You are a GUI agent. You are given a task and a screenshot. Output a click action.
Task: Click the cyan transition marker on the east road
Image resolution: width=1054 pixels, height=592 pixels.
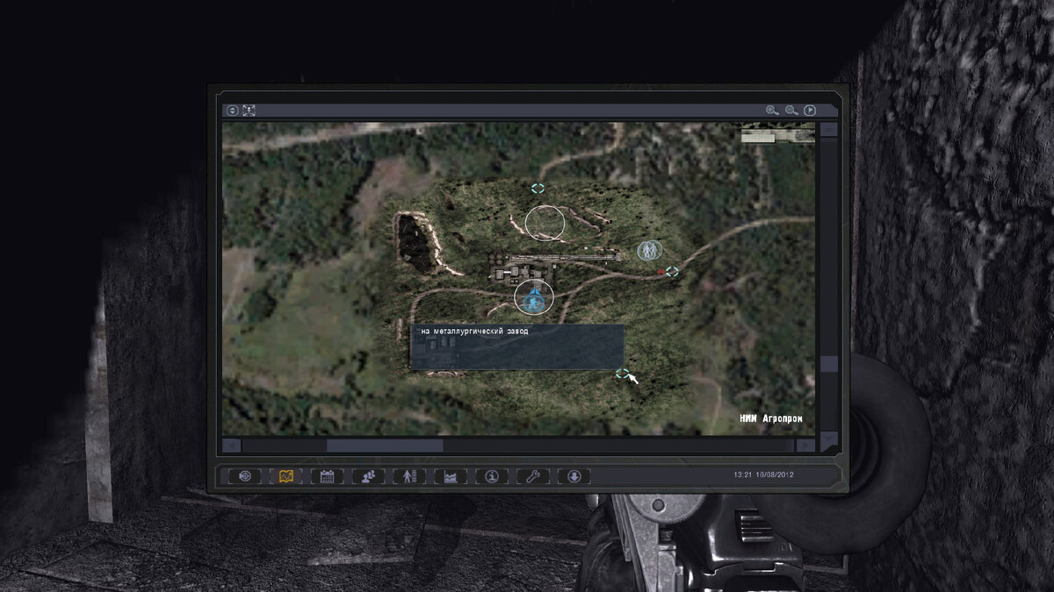672,272
